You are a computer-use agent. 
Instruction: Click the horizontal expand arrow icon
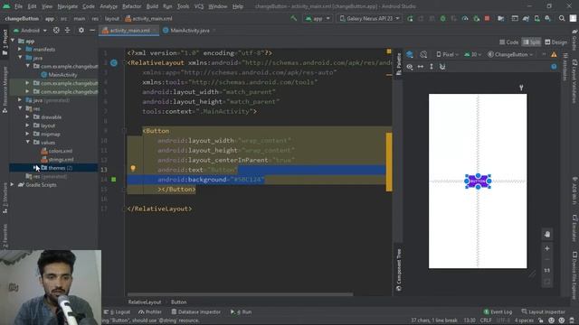pyautogui.click(x=421, y=67)
